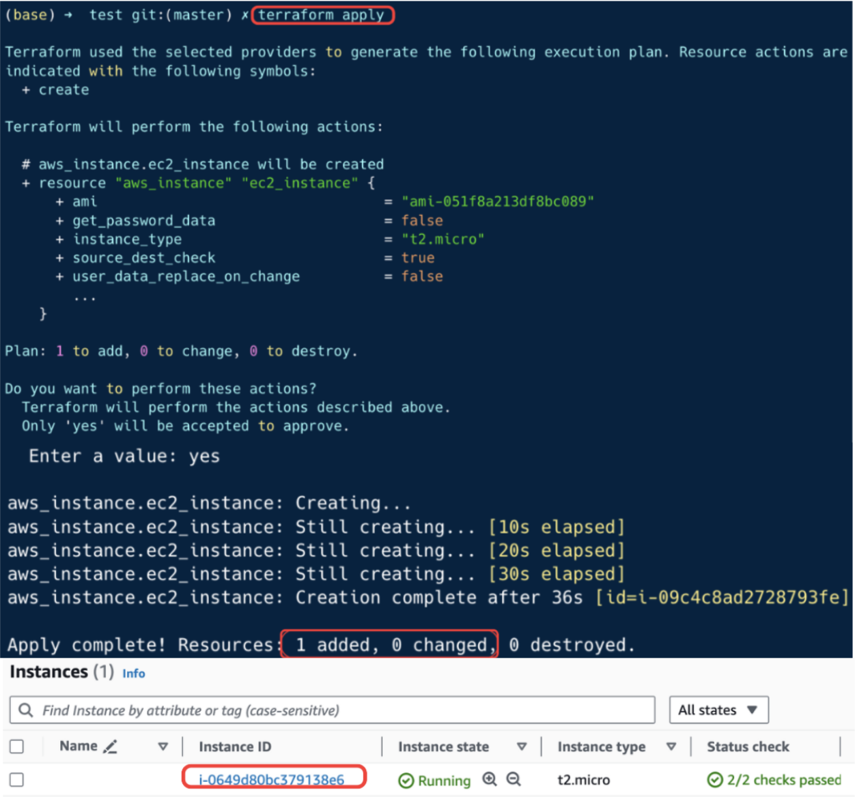
Task: Click the [10s elapsed] text
Action: coord(557,527)
